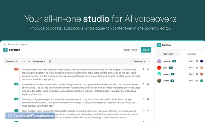Open the Chapter 1 dropdown
The width and height of the screenshot is (205, 122).
(x=12, y=61)
